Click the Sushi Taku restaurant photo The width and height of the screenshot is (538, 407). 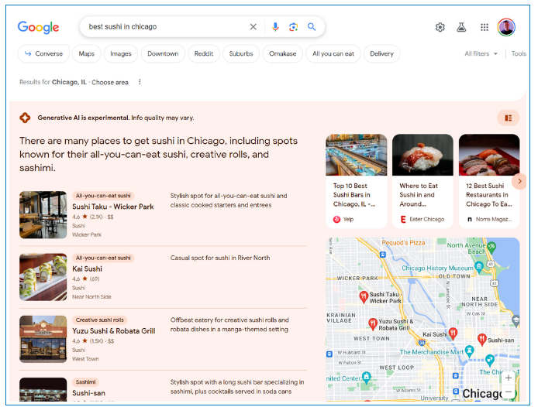[43, 215]
